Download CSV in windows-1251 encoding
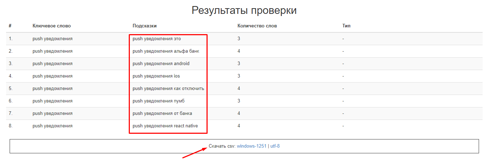 (251, 146)
